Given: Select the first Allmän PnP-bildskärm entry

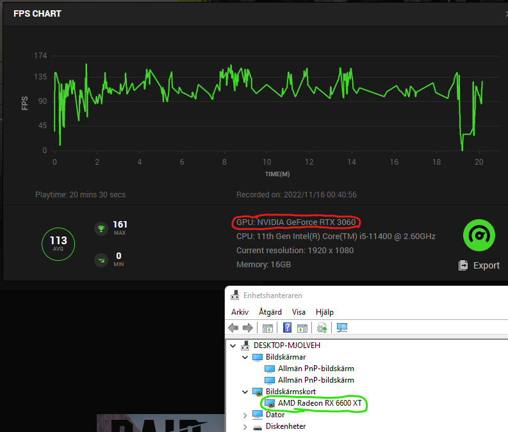Looking at the screenshot, I should 316,369.
